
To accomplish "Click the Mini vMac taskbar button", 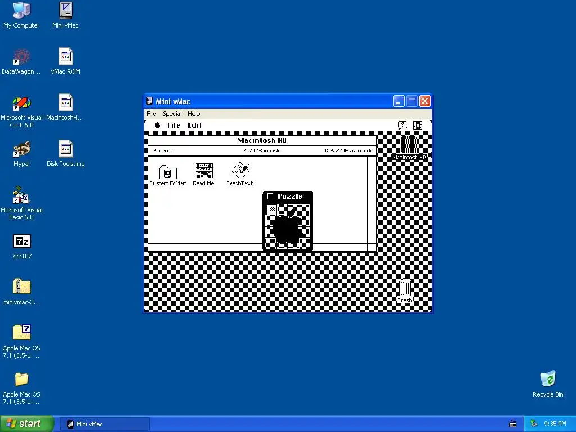I will 104,424.
